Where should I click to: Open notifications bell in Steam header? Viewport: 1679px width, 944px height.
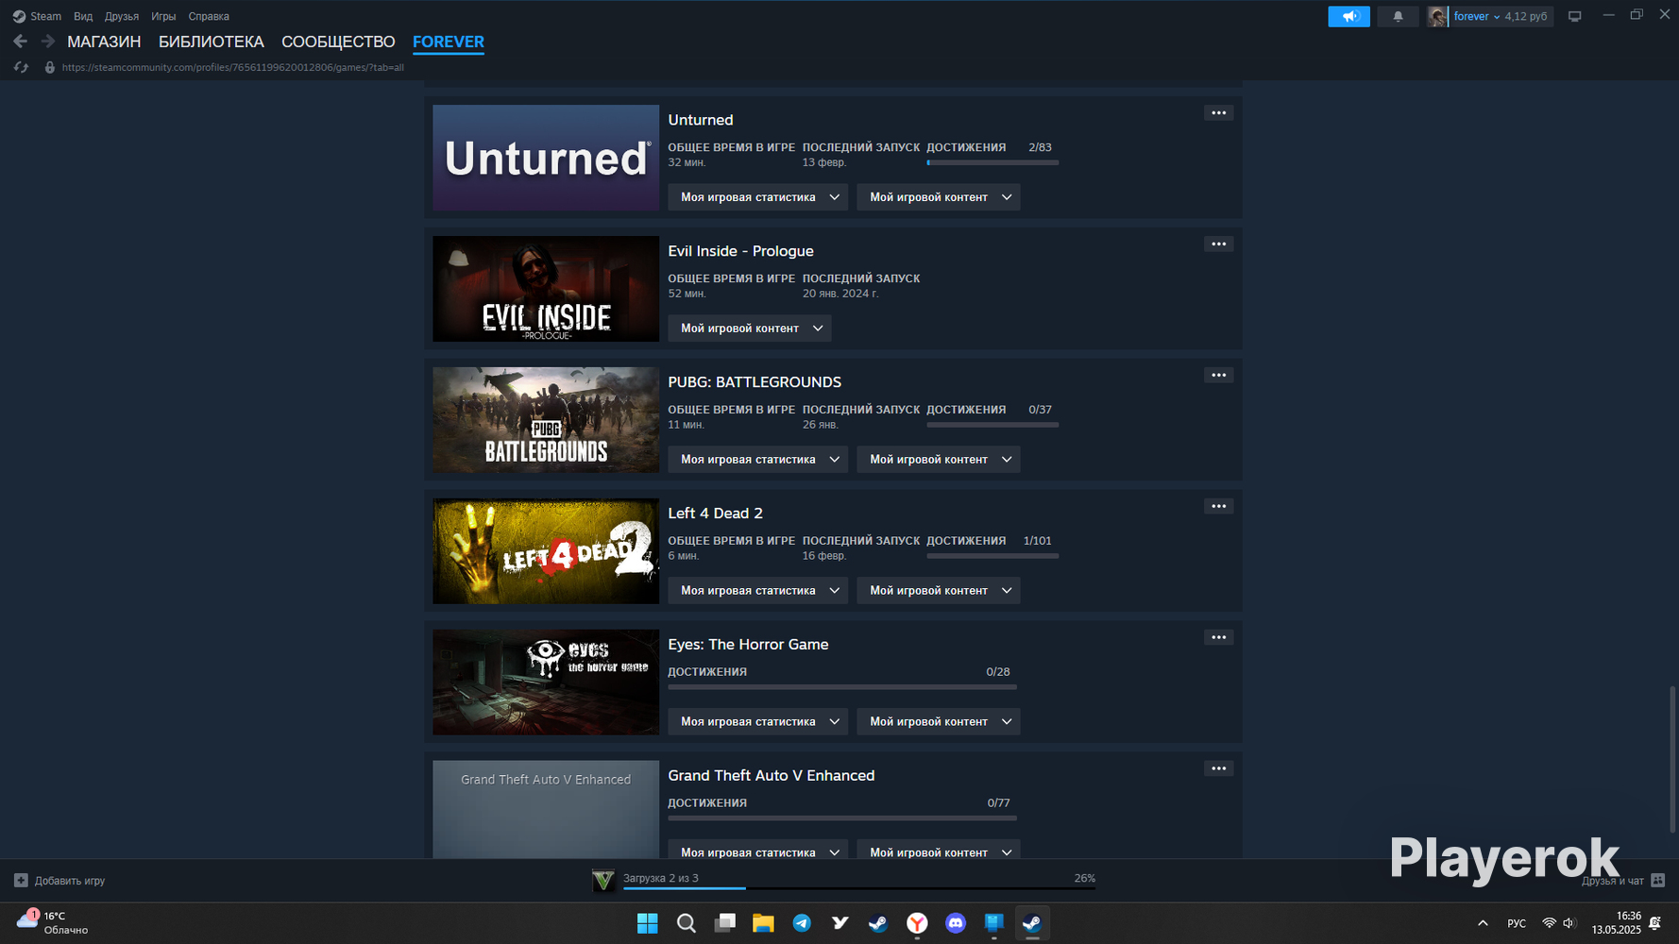1398,16
